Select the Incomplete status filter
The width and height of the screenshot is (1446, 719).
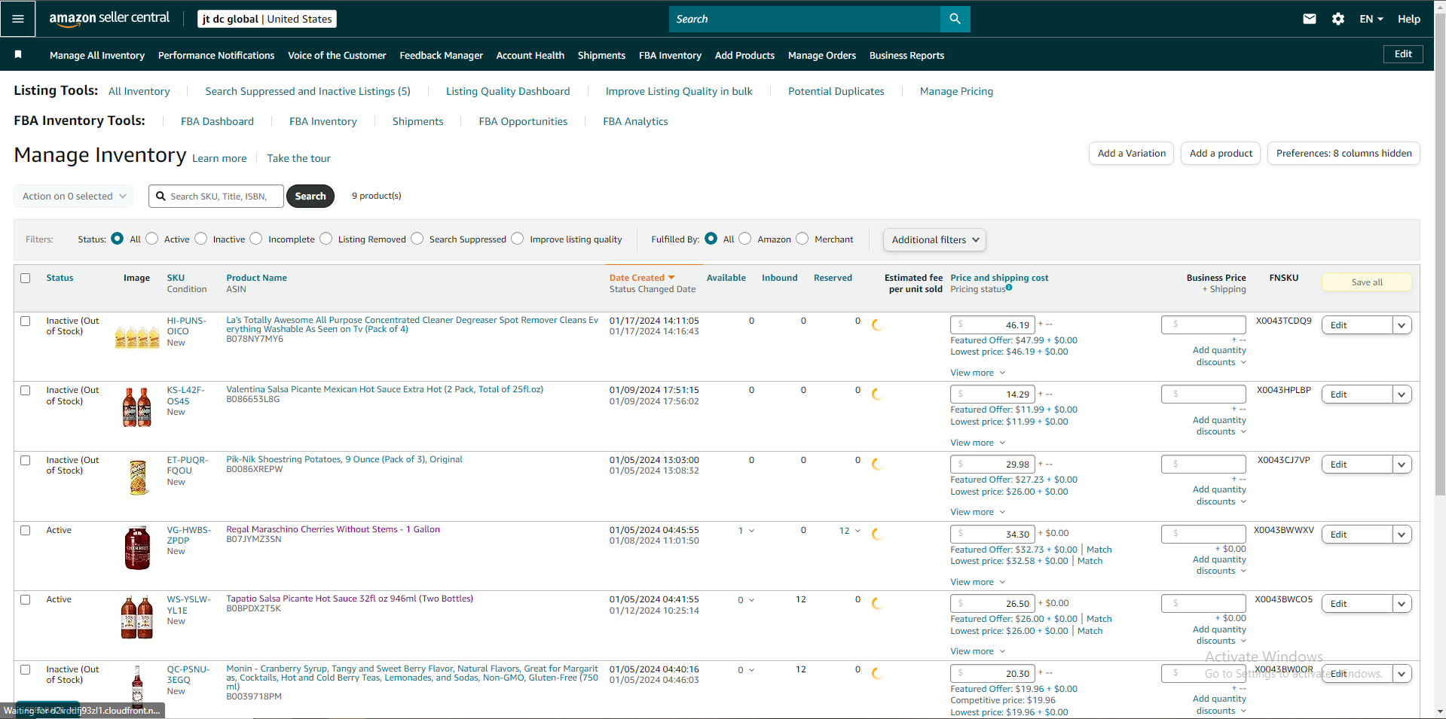(256, 239)
